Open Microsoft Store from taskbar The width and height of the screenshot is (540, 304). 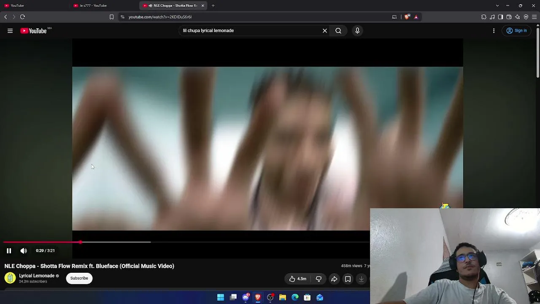pyautogui.click(x=307, y=297)
